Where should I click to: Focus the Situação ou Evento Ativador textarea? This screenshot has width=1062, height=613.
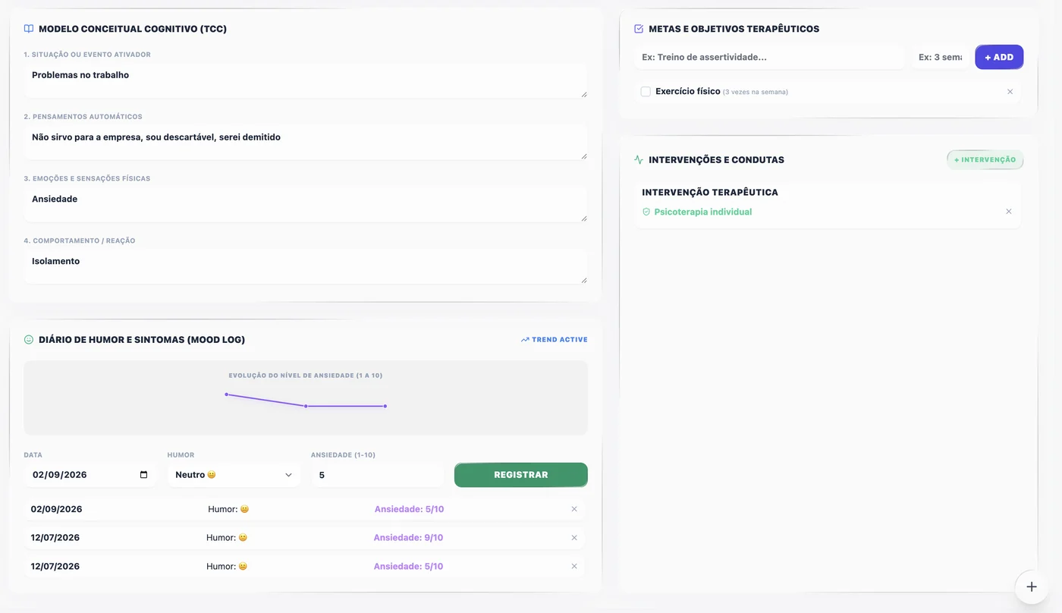tap(306, 80)
